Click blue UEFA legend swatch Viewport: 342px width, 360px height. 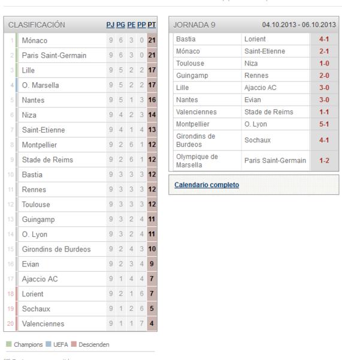(x=49, y=344)
